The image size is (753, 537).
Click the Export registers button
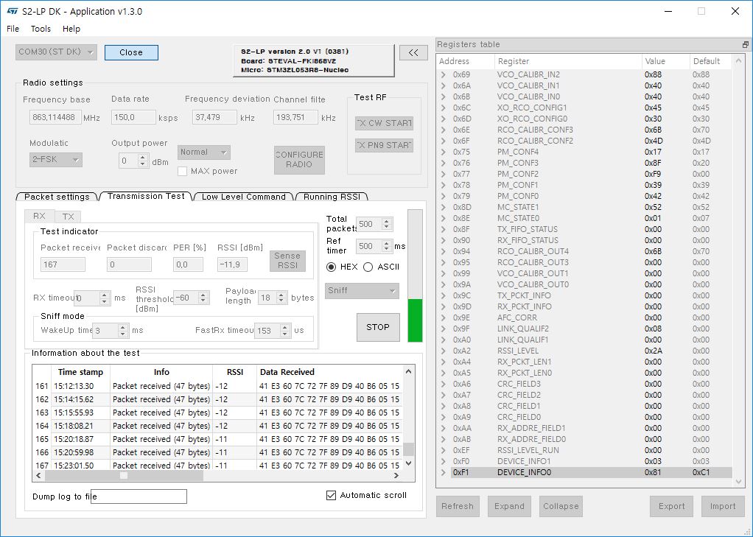[x=671, y=506]
